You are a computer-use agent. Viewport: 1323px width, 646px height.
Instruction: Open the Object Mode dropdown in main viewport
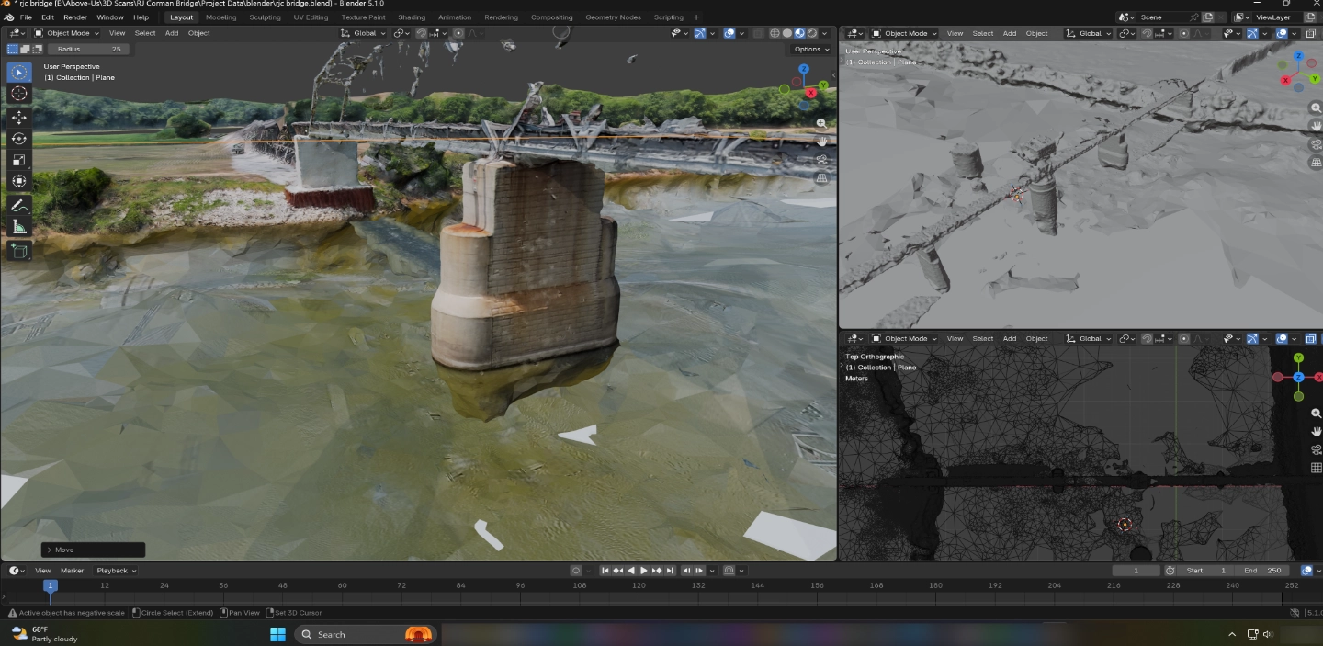[67, 33]
